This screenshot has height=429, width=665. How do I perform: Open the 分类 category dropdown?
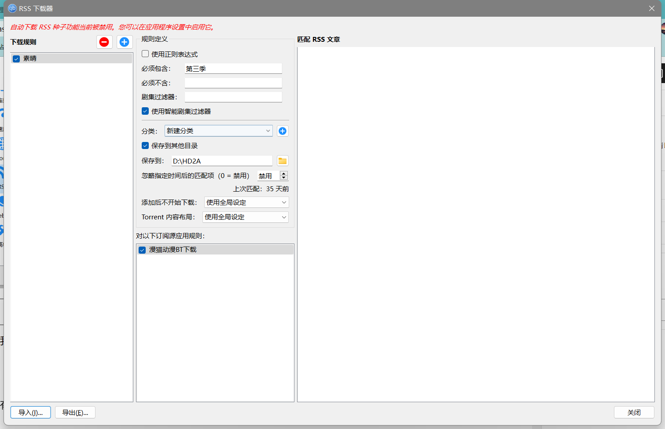point(218,131)
